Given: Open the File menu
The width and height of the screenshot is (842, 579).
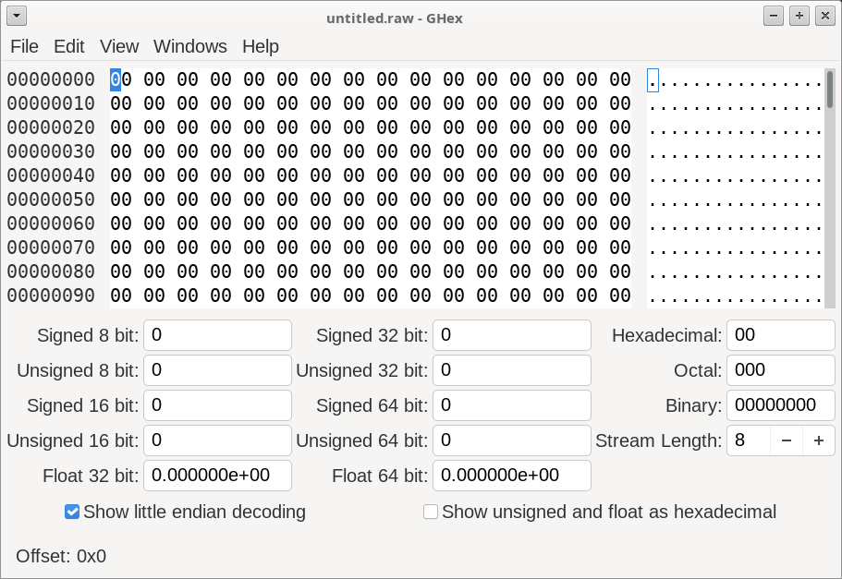Looking at the screenshot, I should (24, 47).
